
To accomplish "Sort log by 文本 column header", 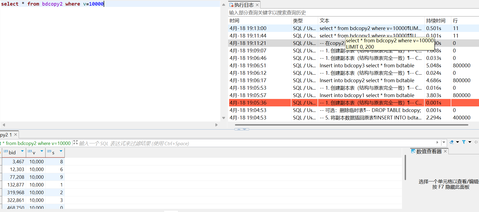I will (371, 20).
